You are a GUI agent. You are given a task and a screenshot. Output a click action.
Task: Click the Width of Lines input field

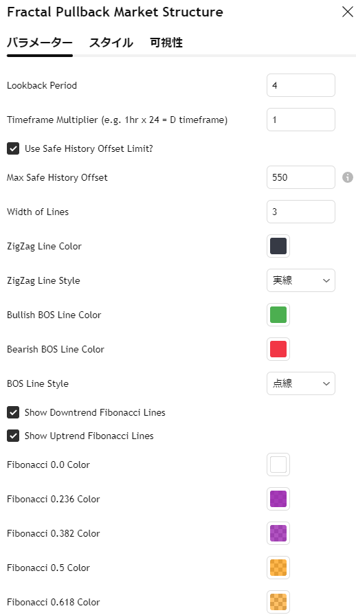click(x=301, y=212)
